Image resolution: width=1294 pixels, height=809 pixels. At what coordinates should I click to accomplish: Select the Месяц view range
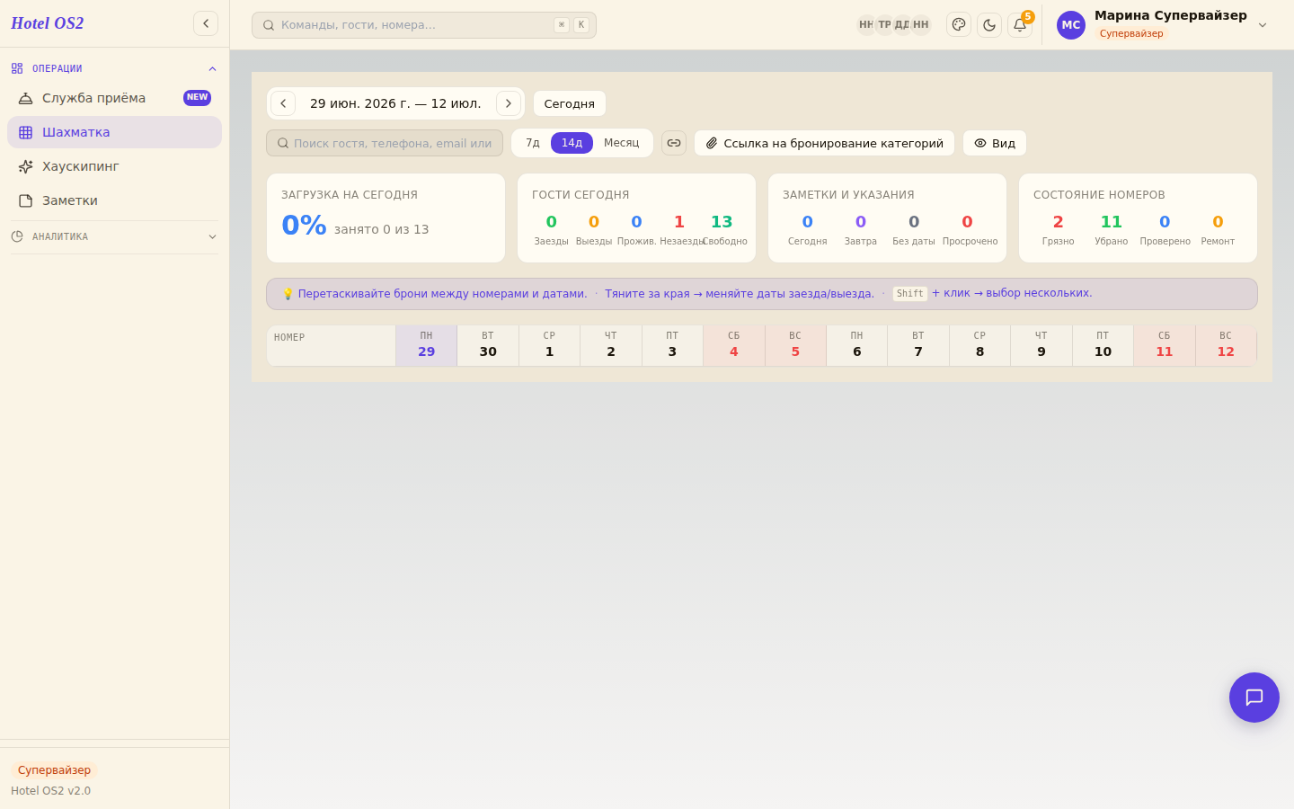pos(621,143)
